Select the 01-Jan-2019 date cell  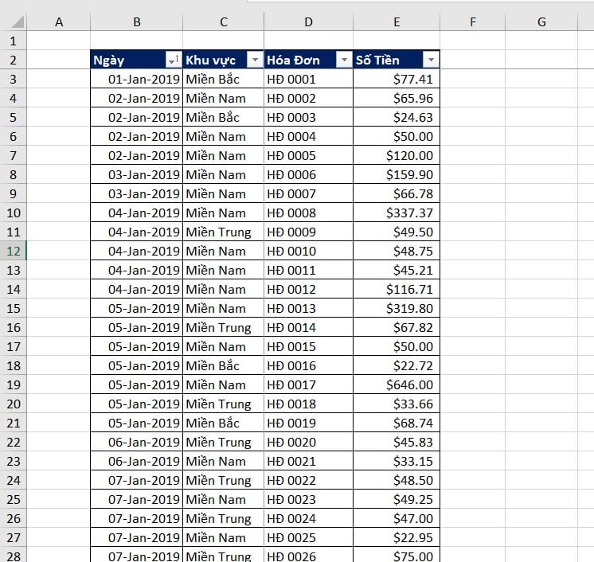[137, 79]
